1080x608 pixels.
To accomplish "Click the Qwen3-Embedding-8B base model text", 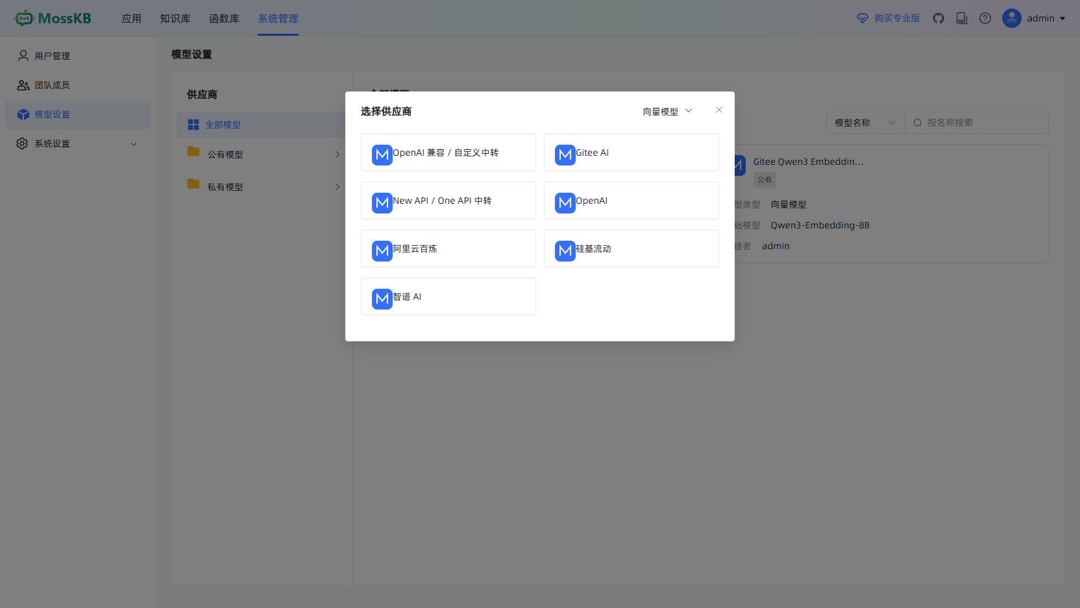I will coord(820,225).
